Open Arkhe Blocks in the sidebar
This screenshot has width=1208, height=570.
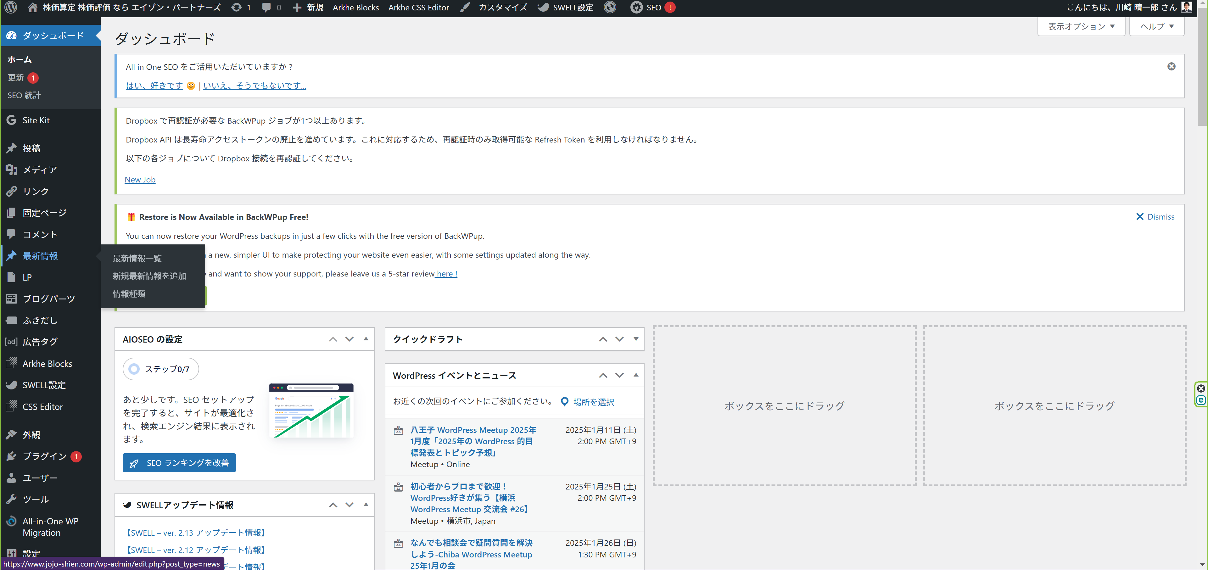[x=51, y=364]
